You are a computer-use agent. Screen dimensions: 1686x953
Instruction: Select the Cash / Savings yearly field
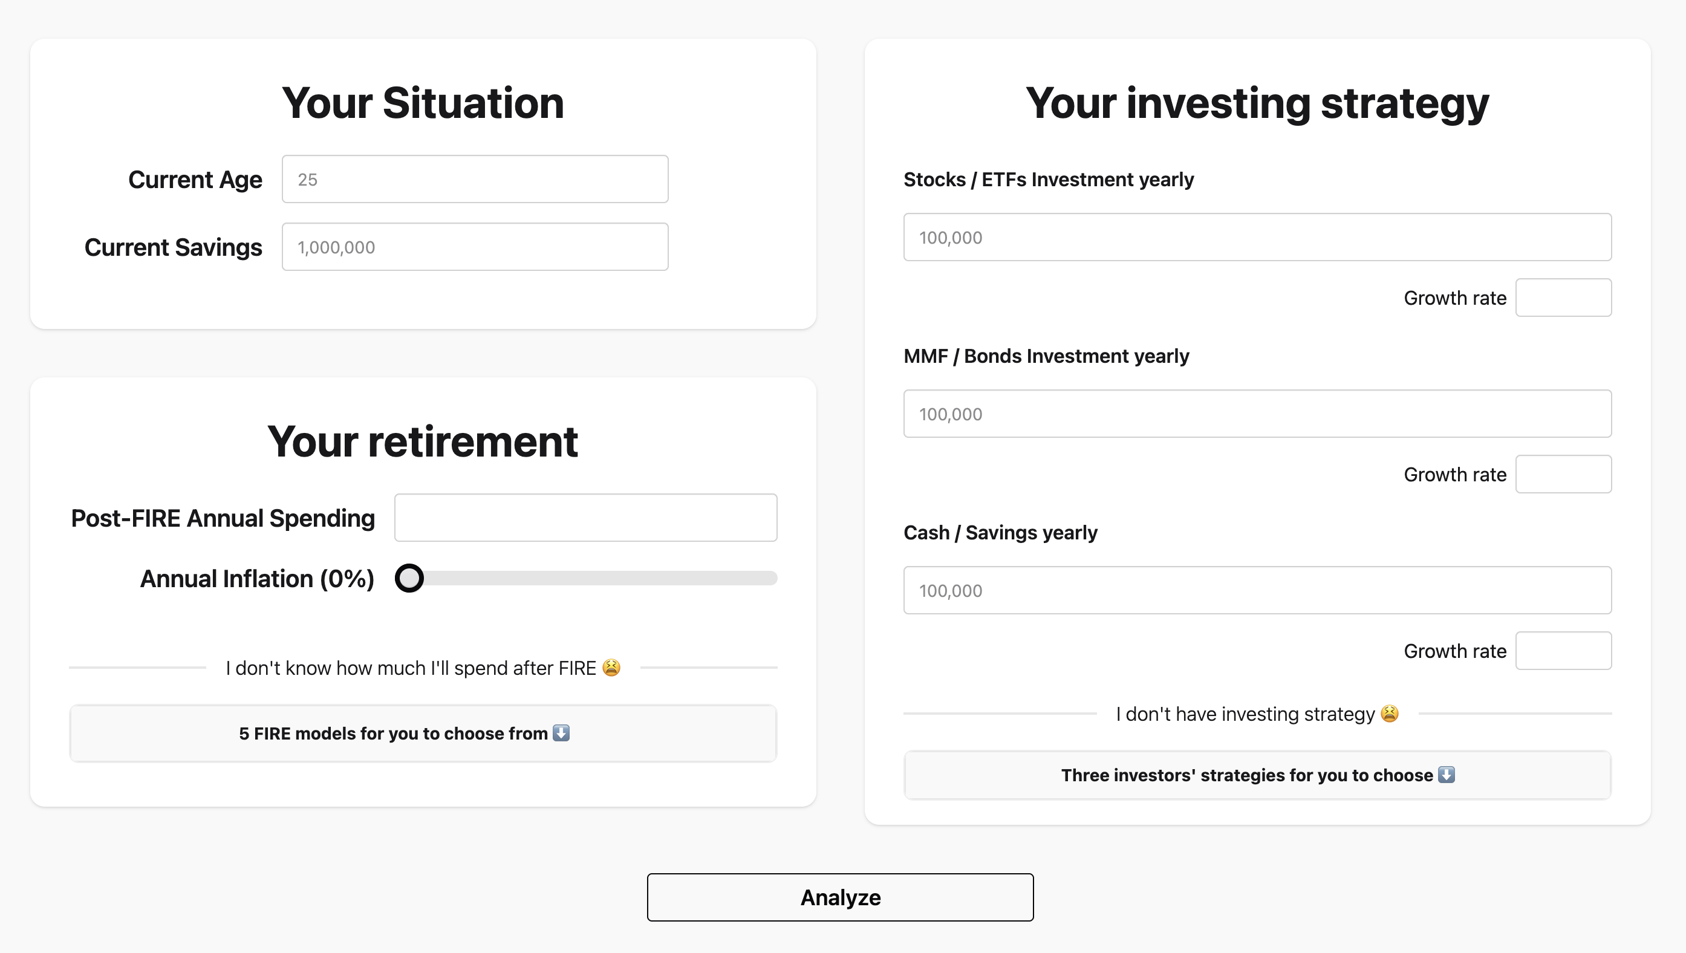1257,590
